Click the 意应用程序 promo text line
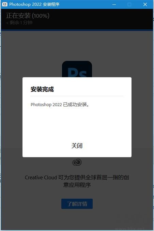This screenshot has height=231, width=154. click(77, 185)
